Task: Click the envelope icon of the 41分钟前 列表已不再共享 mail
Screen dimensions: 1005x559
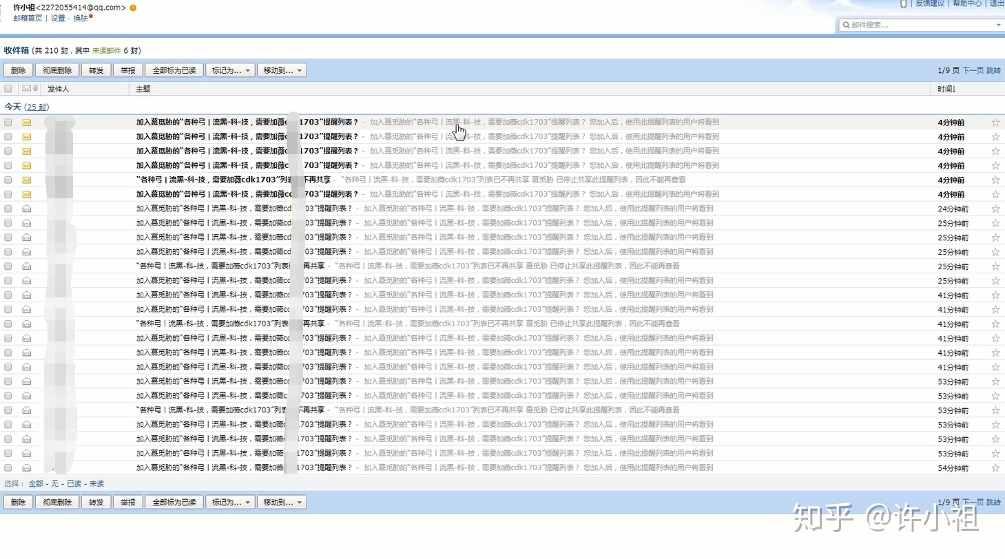Action: 27,324
